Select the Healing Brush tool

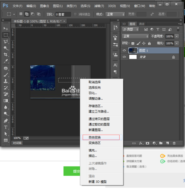[6, 68]
